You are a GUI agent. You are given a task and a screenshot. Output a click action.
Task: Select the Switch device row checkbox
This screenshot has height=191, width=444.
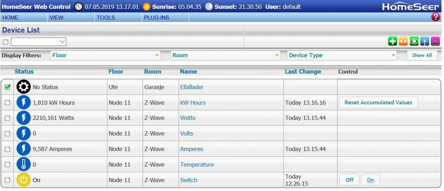tap(8, 180)
